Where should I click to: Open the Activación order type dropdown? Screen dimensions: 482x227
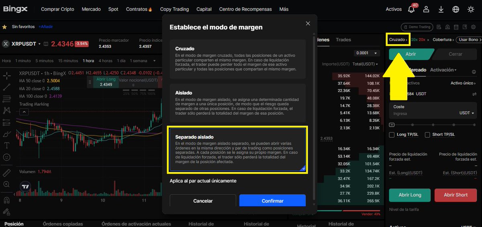coord(443,70)
